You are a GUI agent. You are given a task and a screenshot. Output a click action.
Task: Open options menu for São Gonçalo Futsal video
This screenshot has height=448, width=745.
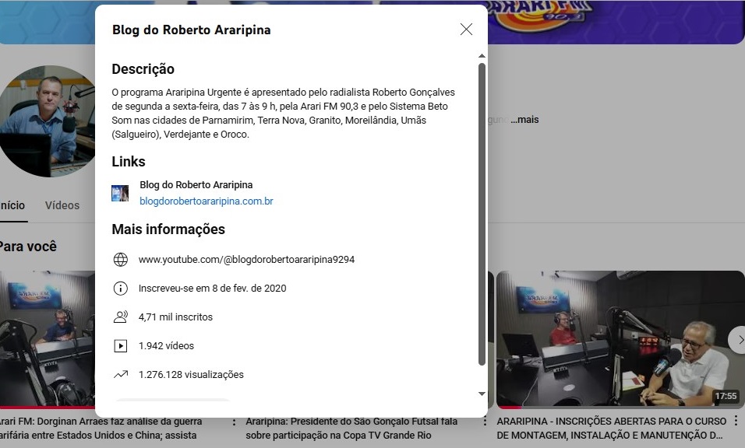[x=485, y=421]
